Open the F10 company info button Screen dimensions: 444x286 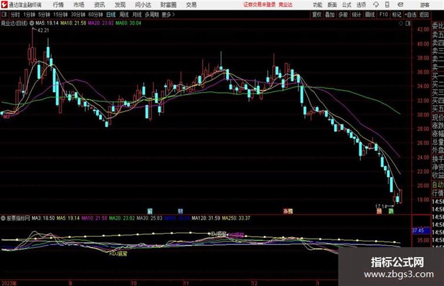point(383,15)
